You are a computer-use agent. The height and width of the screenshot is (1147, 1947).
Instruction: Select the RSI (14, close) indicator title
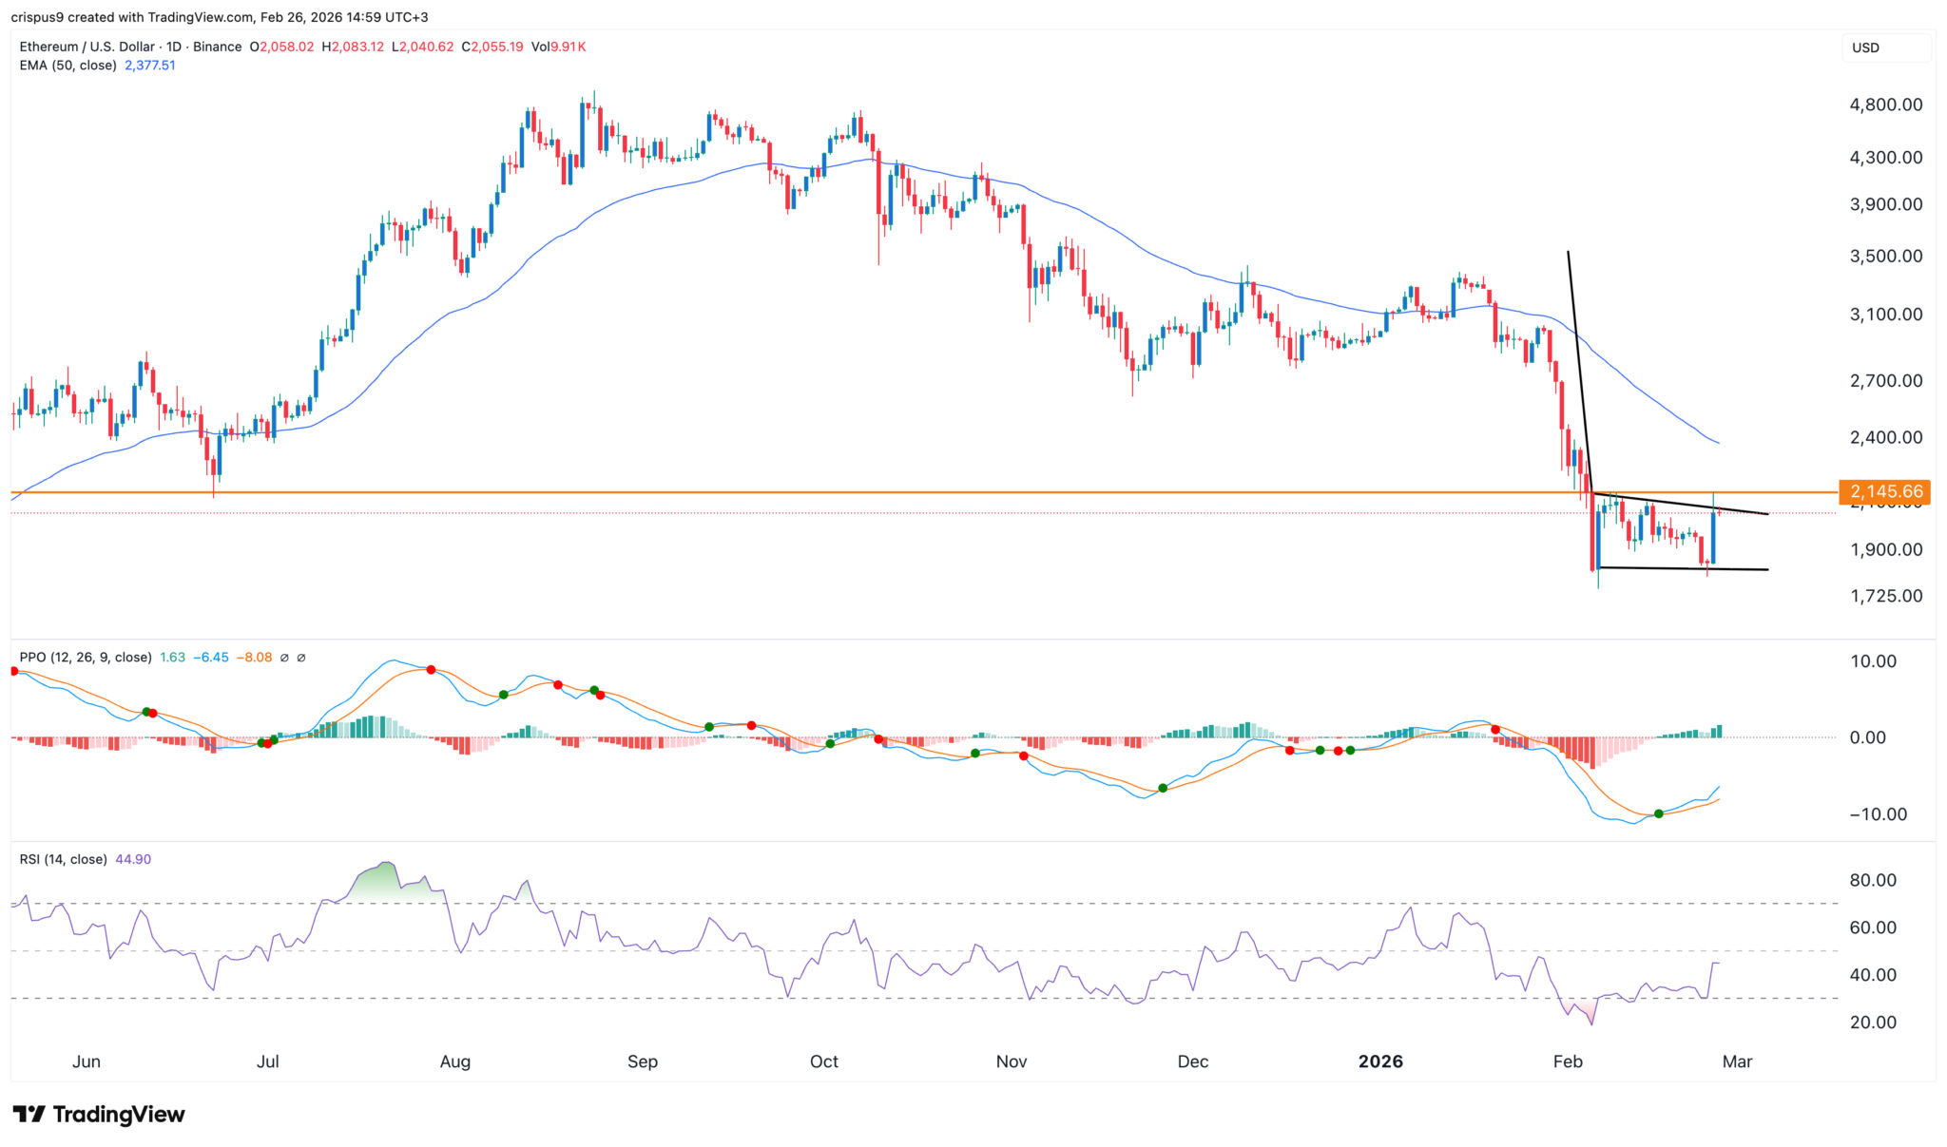click(x=63, y=859)
